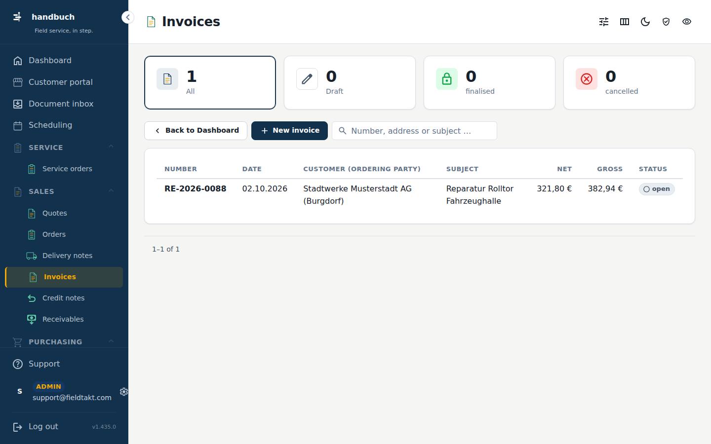The image size is (711, 444).
Task: Open Support page
Action: click(64, 364)
